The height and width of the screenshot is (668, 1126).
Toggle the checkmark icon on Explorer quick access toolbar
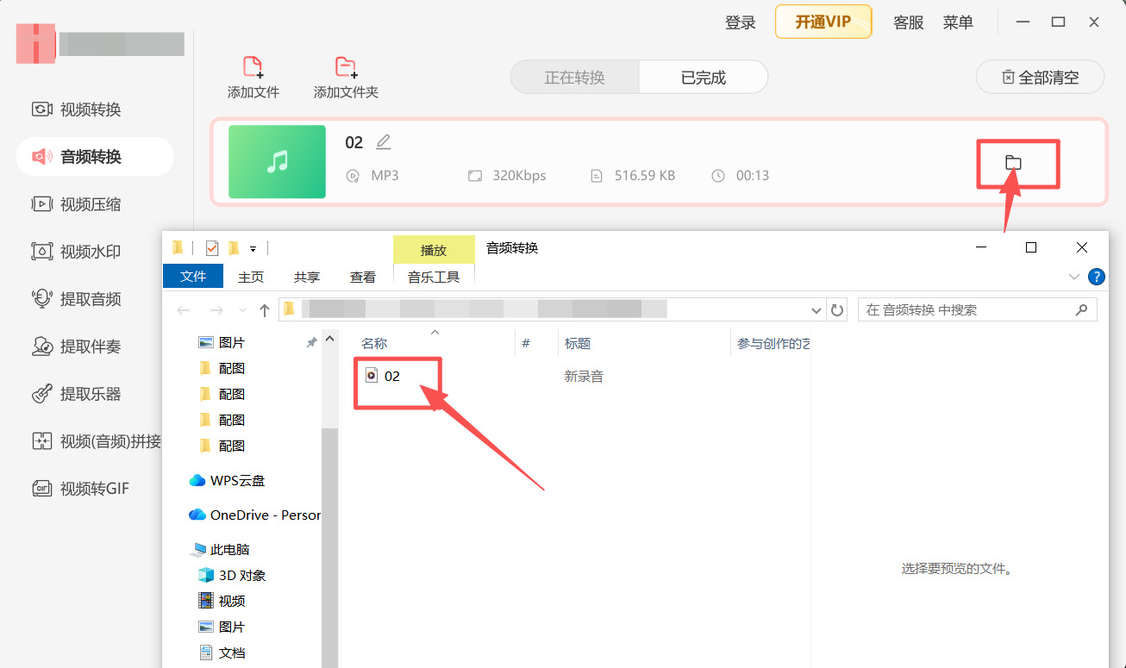coord(212,247)
